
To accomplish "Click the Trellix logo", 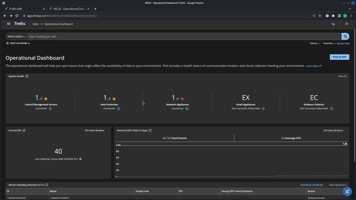I will (x=20, y=24).
